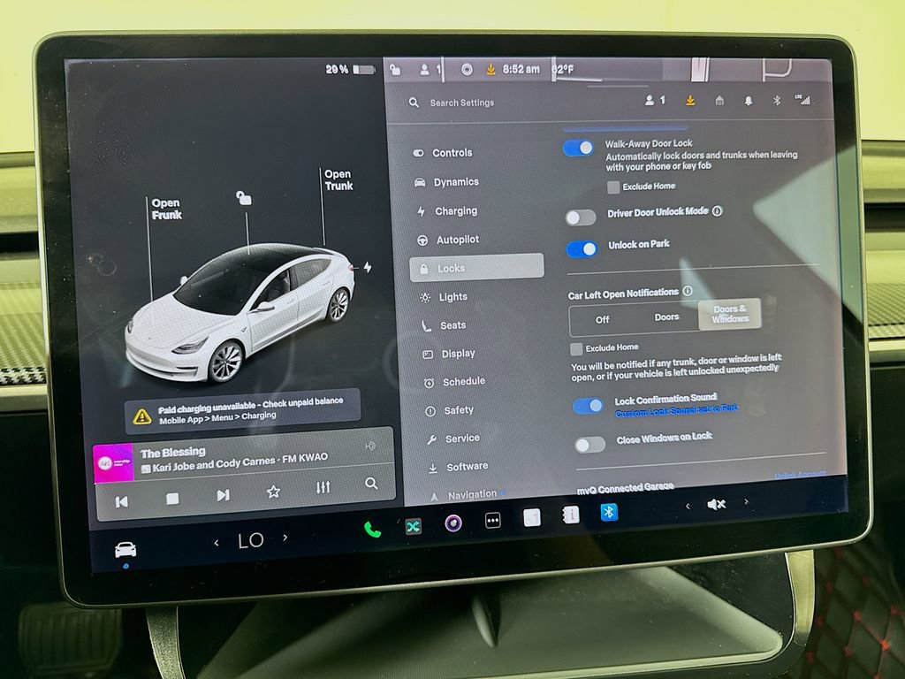
Task: Decrease volume with arrow before speaker icon
Action: (x=688, y=506)
